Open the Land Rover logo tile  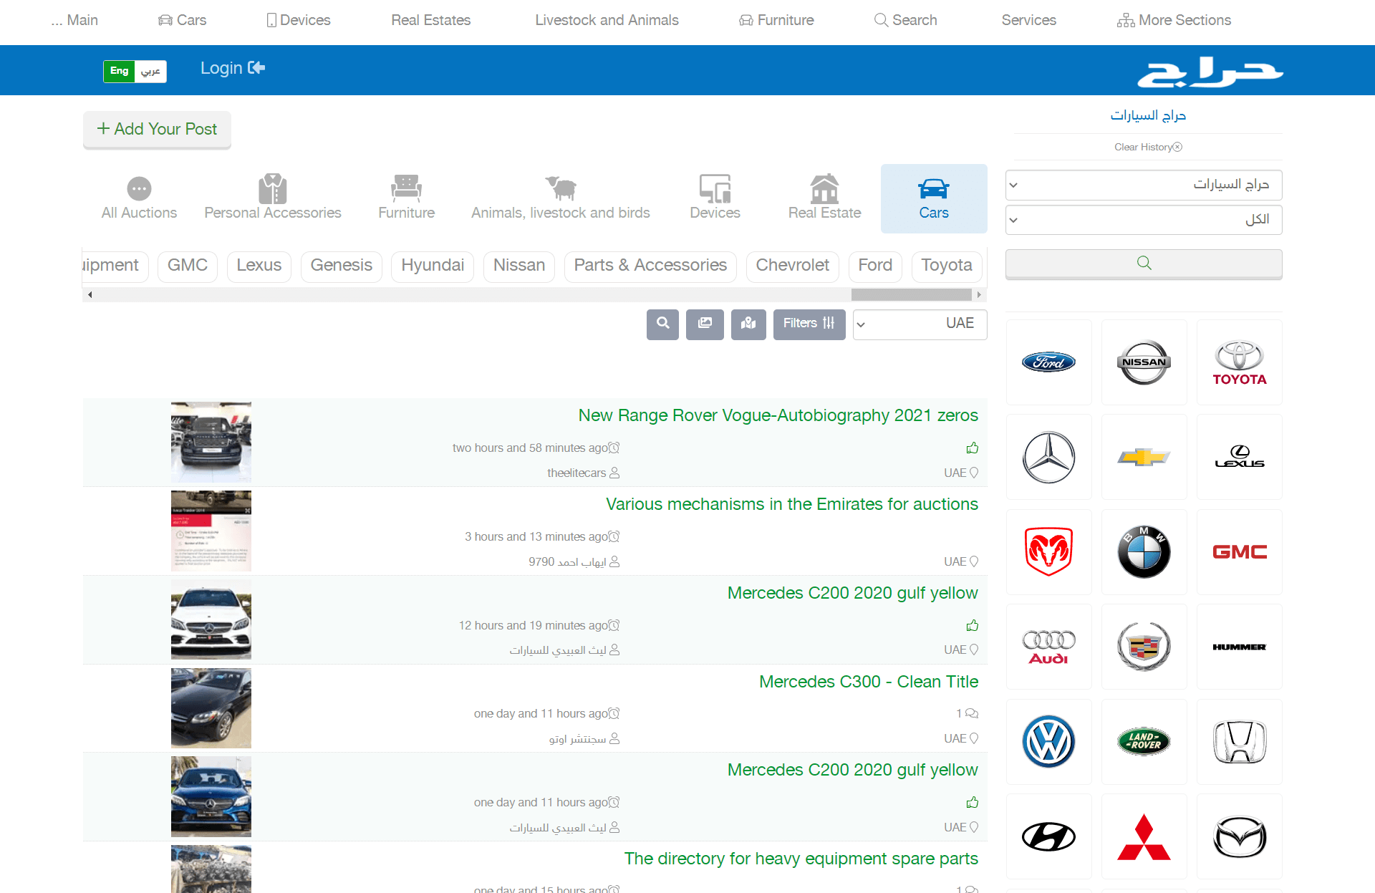coord(1144,742)
